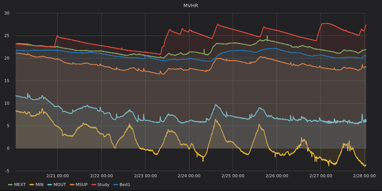The height and width of the screenshot is (191, 382).
Task: Click the 2/24 00:00 x-axis label
Action: click(x=189, y=176)
